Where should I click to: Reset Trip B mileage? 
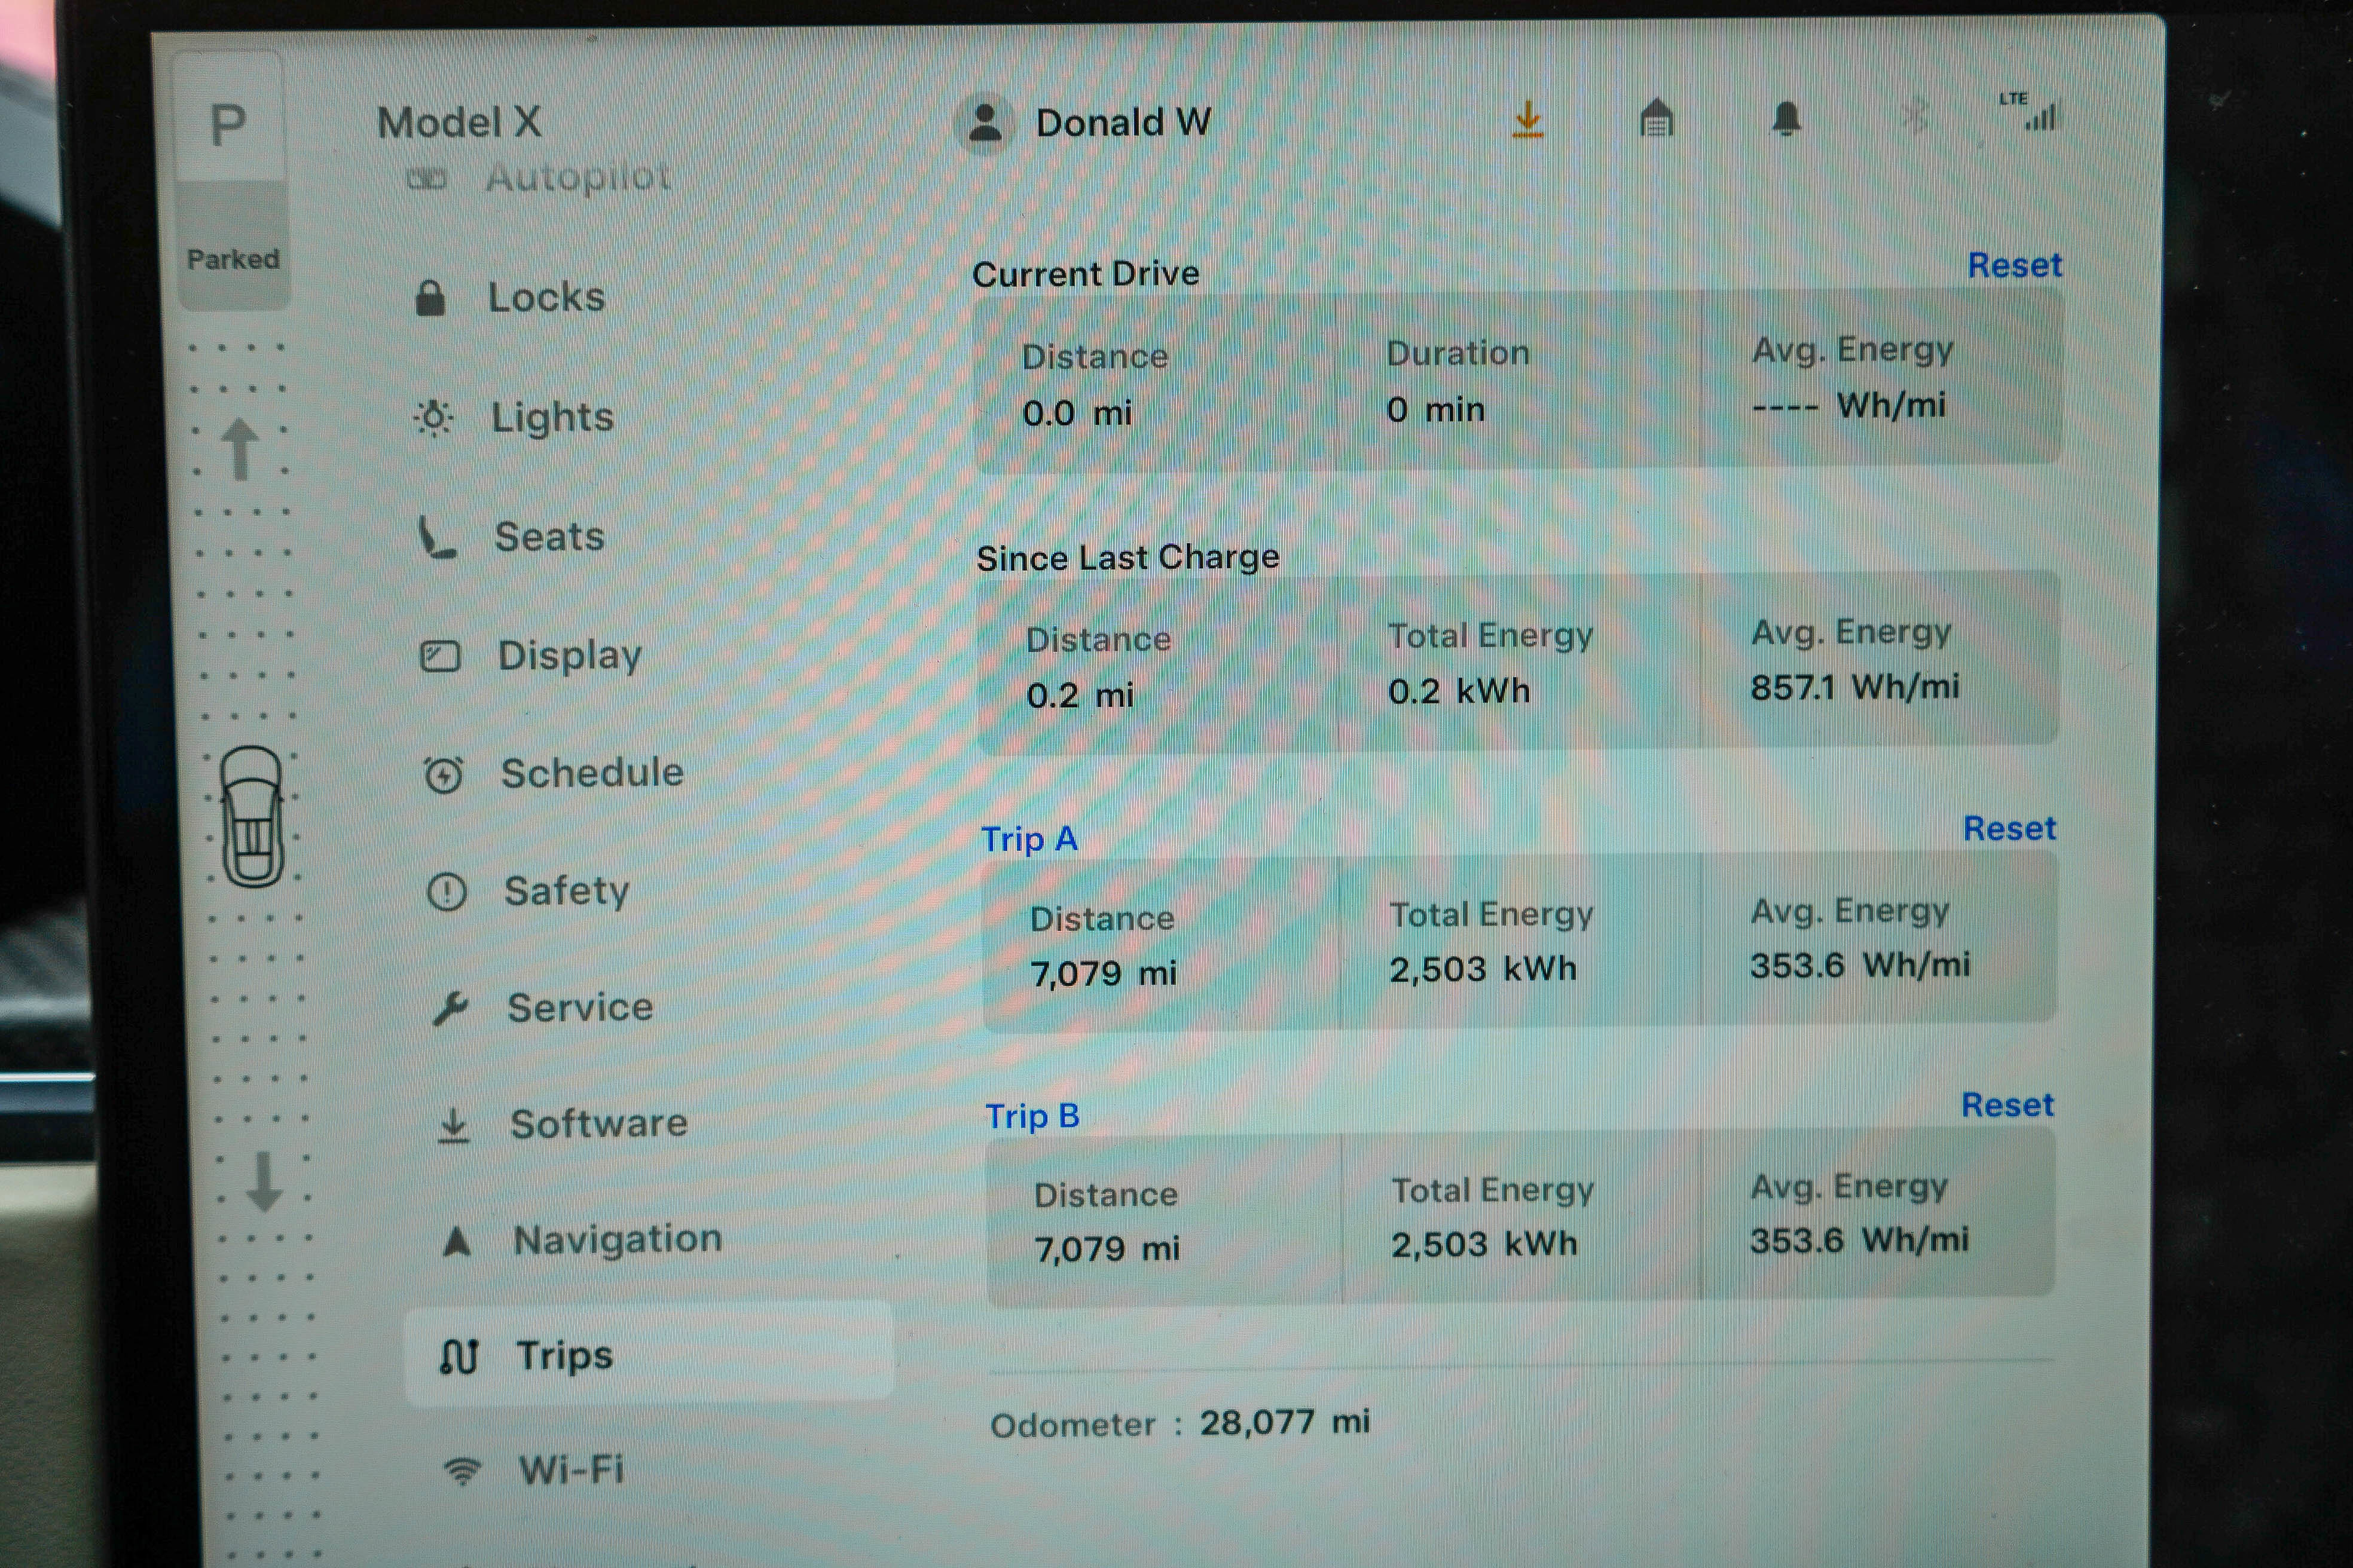click(2009, 1104)
